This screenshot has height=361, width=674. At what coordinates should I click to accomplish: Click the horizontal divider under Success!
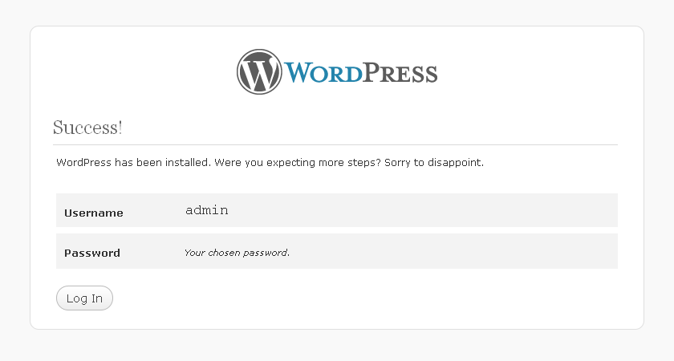335,145
